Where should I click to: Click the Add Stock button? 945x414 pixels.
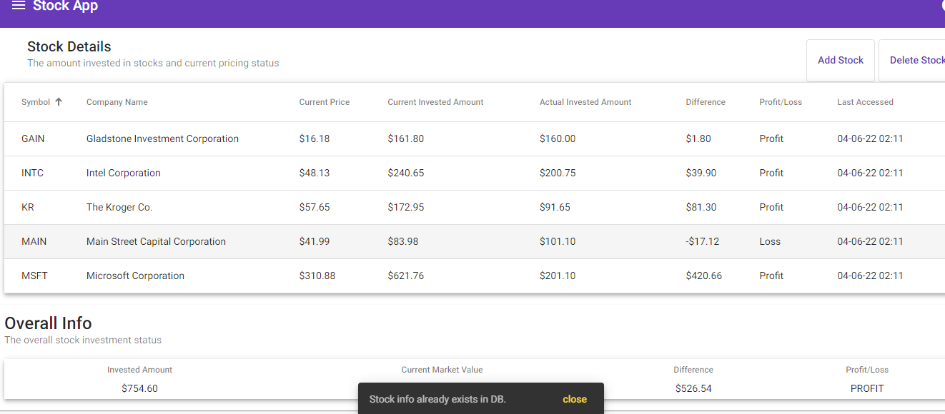click(841, 60)
